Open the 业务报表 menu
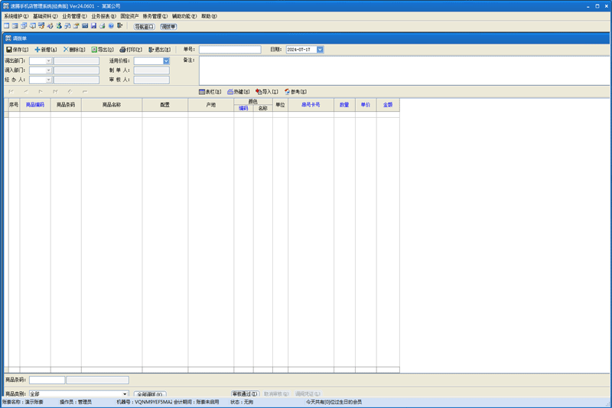 click(x=104, y=16)
